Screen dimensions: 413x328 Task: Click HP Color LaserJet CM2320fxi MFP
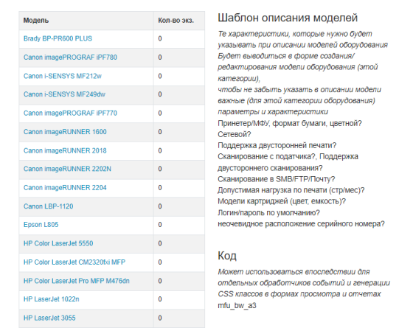pos(74,262)
